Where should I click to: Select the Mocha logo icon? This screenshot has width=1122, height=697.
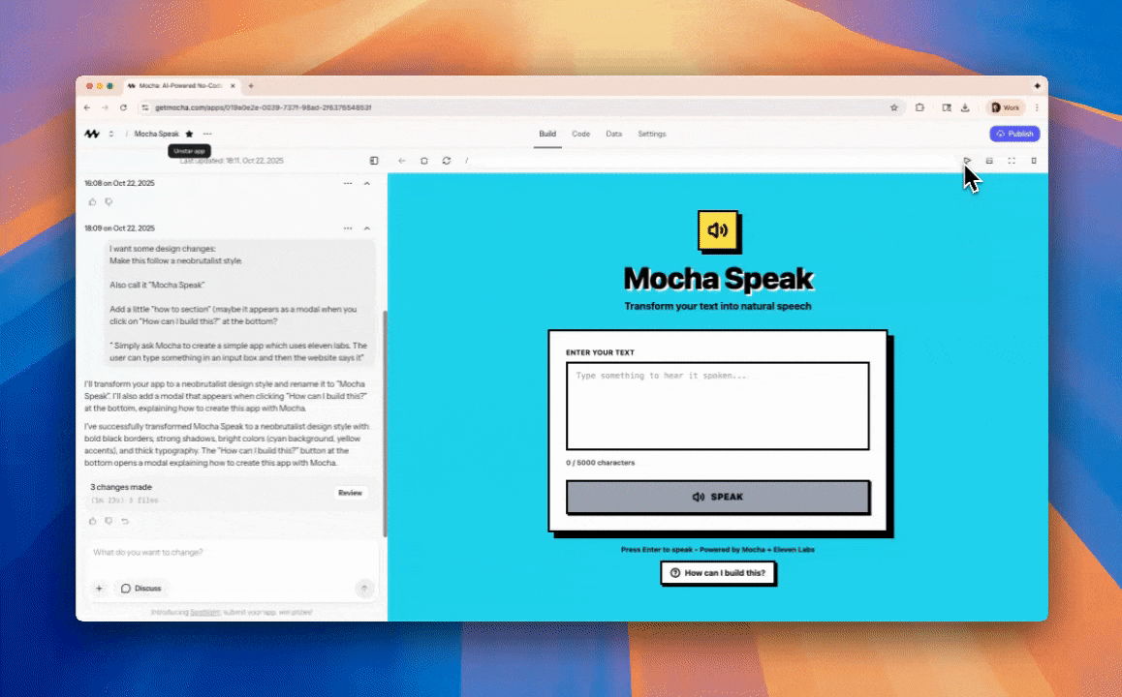(91, 134)
